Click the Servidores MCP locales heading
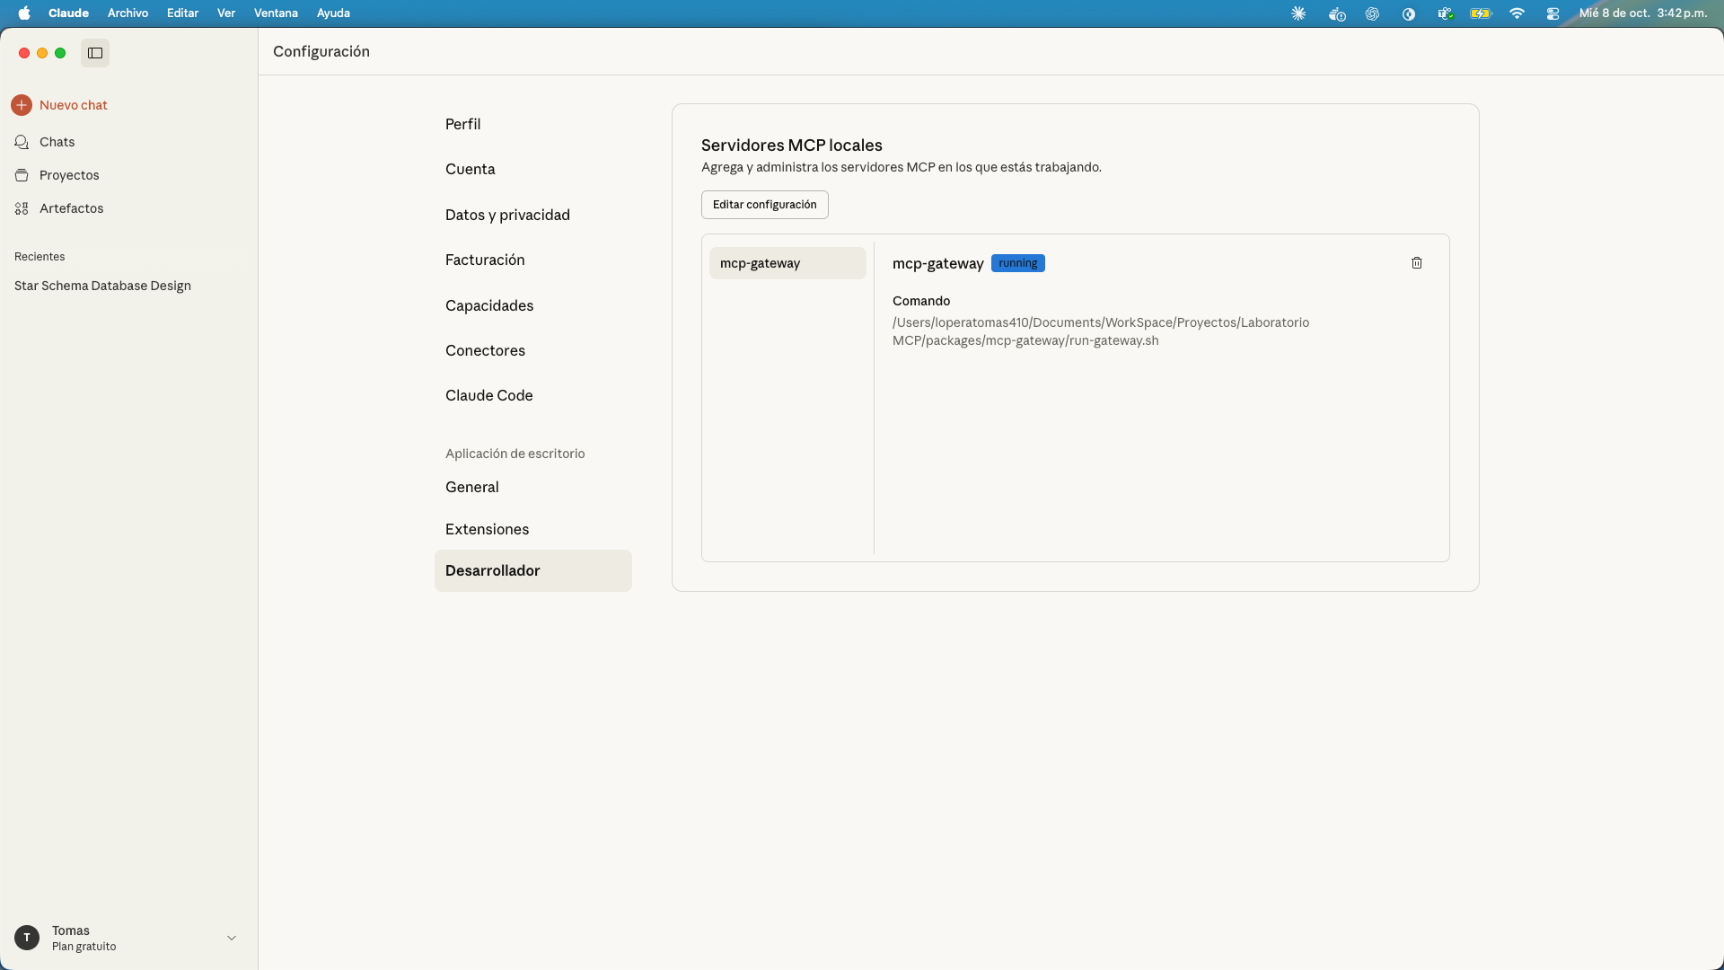Screen dimensions: 1724x970 pos(792,145)
